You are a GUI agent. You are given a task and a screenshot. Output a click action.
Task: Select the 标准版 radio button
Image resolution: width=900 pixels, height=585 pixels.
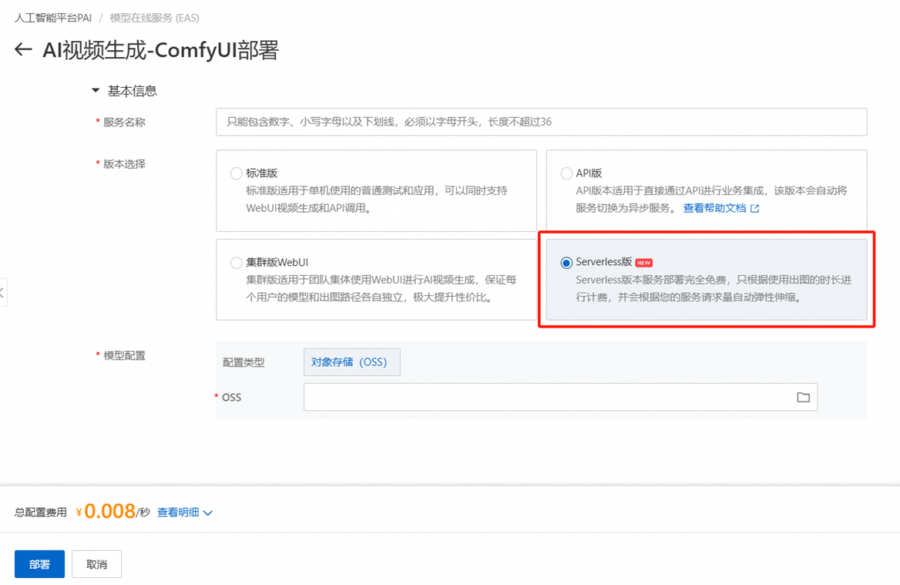click(x=236, y=173)
